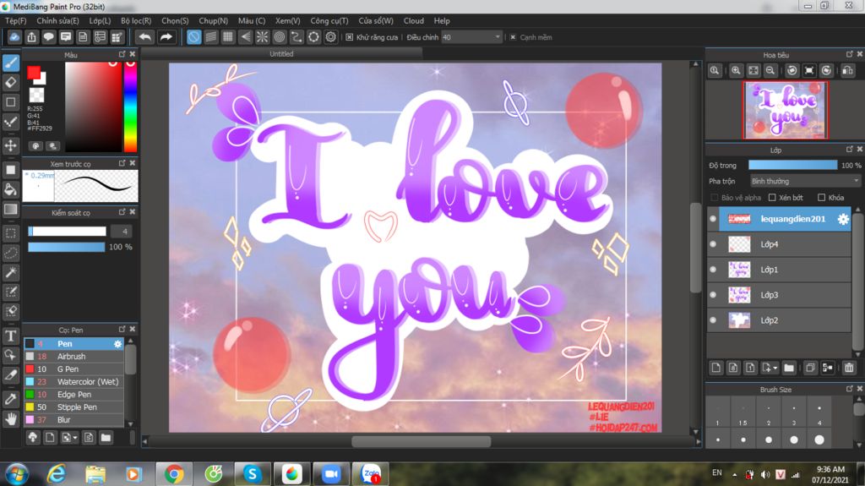Select the Stipple Pen brush
865x486 pixels.
coord(74,407)
